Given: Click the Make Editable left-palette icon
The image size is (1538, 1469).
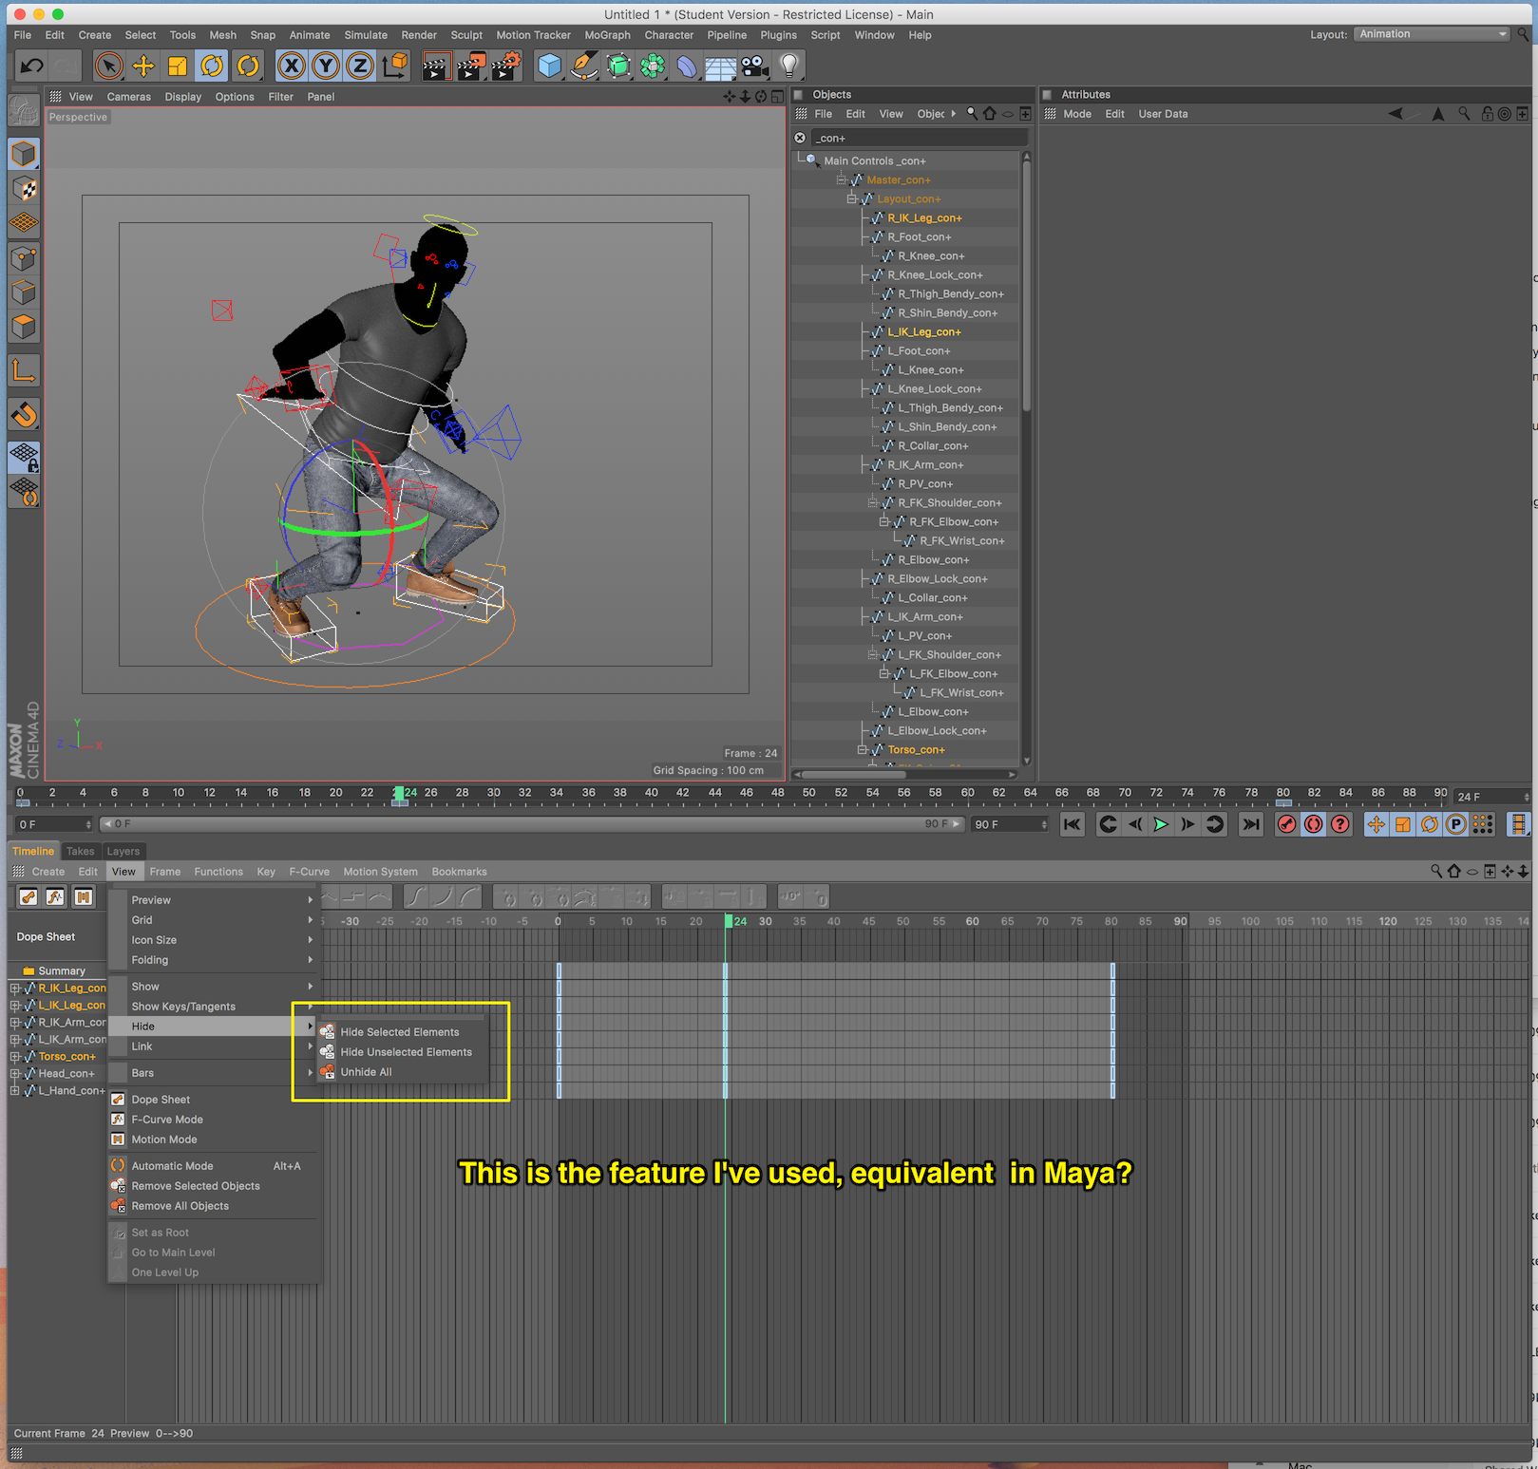Looking at the screenshot, I should [24, 112].
